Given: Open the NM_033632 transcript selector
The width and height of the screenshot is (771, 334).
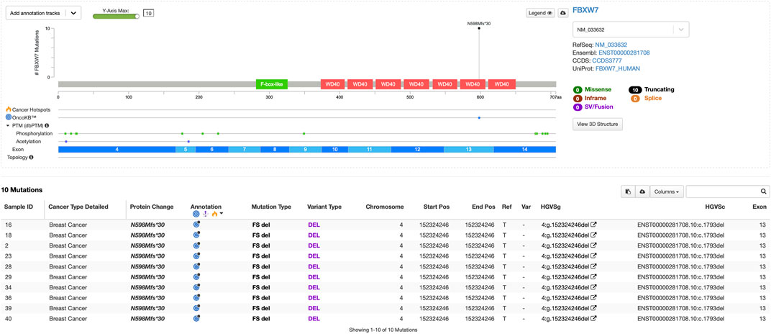Looking at the screenshot, I should (x=631, y=30).
